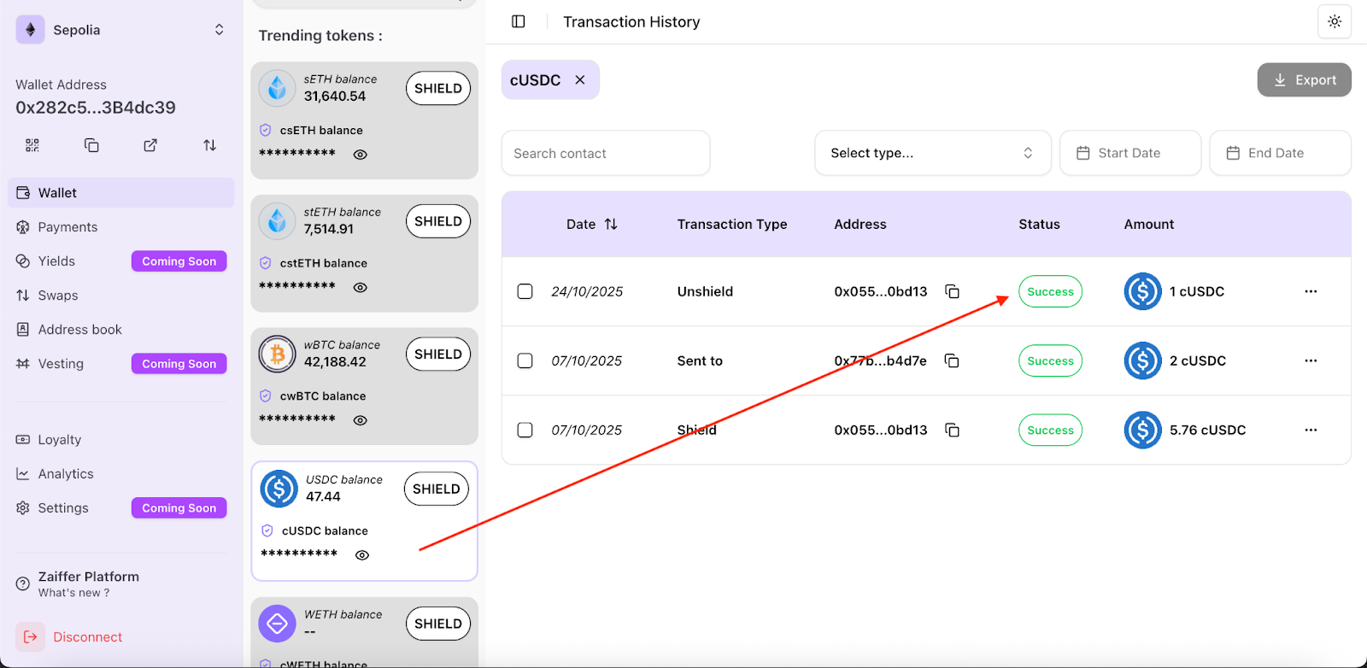Viewport: 1367px width, 668px height.
Task: Shield the stETH balance
Action: [x=438, y=221]
